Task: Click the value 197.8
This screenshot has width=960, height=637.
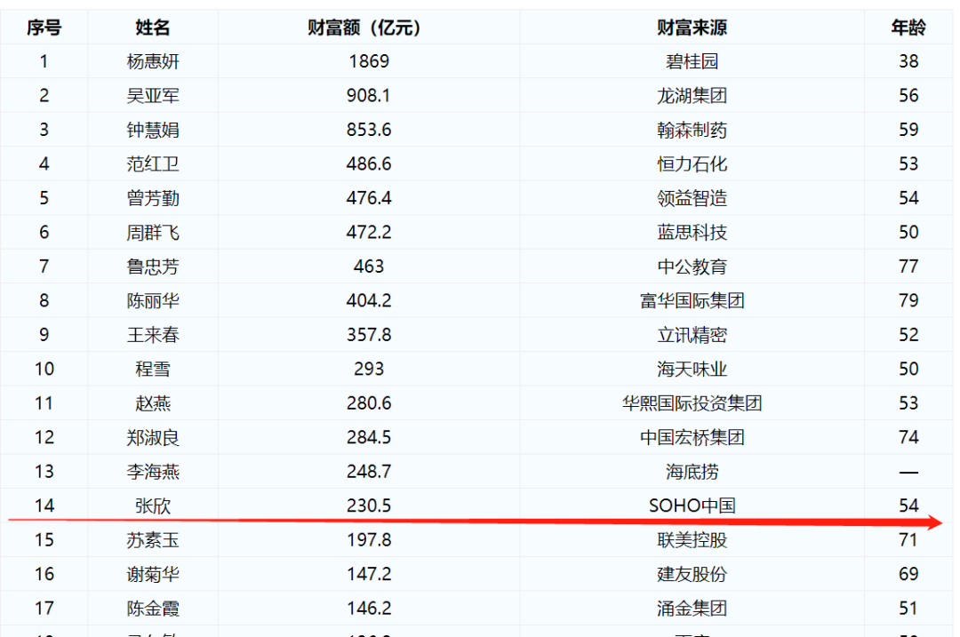Action: tap(369, 540)
